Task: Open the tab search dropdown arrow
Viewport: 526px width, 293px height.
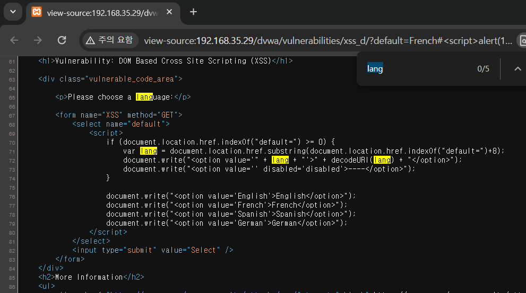Action: click(13, 12)
